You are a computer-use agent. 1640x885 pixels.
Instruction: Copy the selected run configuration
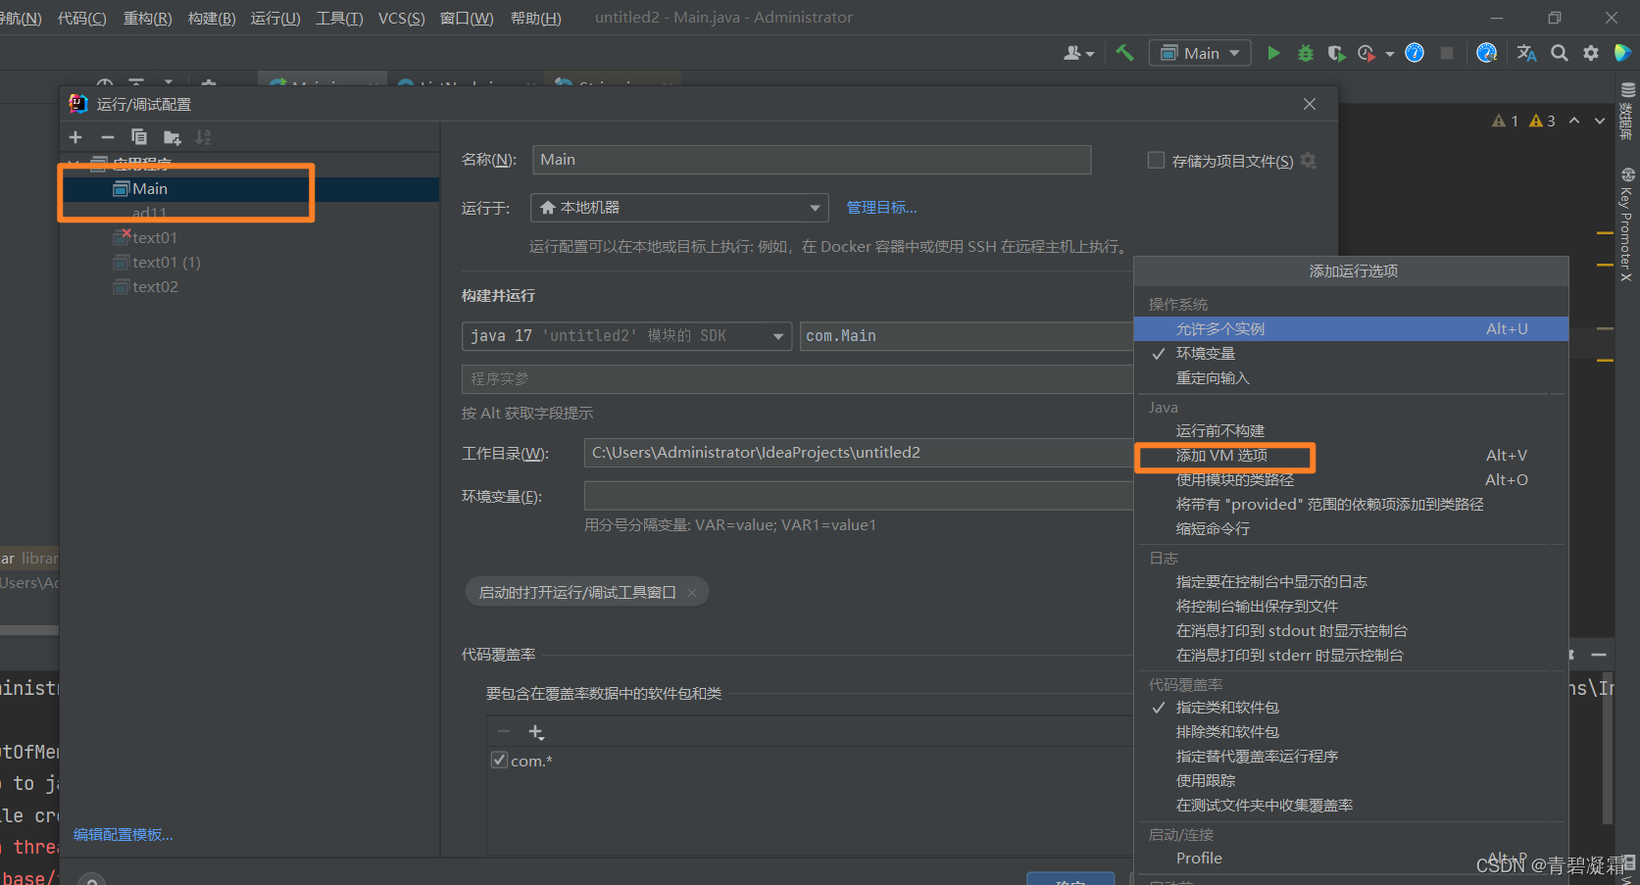click(139, 137)
